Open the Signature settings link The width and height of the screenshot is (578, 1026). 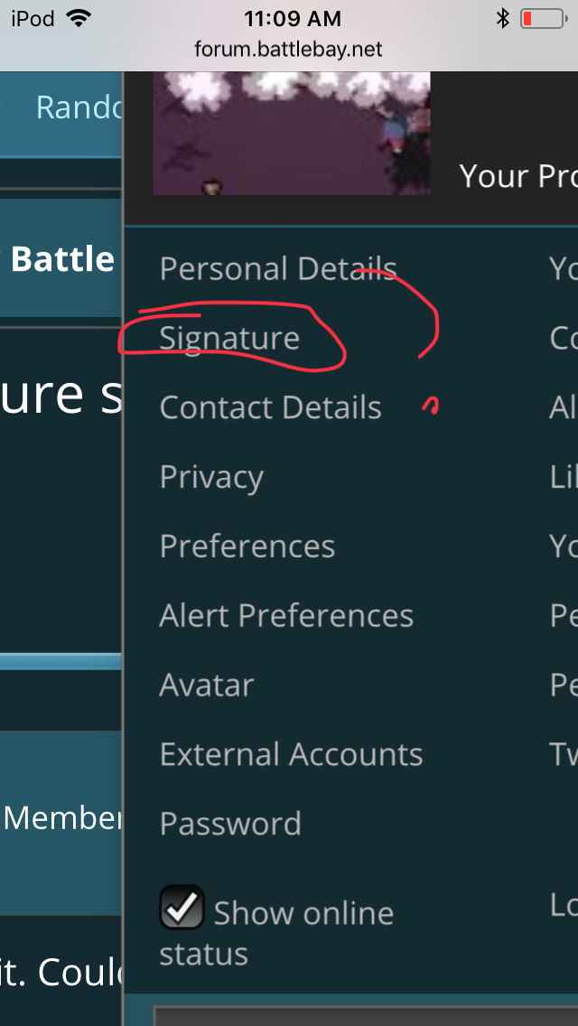[229, 338]
